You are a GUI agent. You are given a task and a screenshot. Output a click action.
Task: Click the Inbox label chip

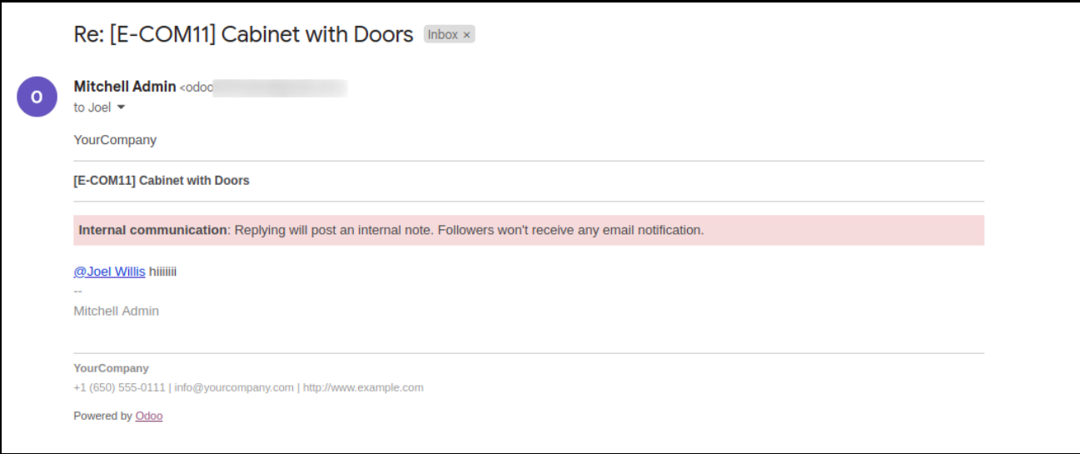coord(449,34)
